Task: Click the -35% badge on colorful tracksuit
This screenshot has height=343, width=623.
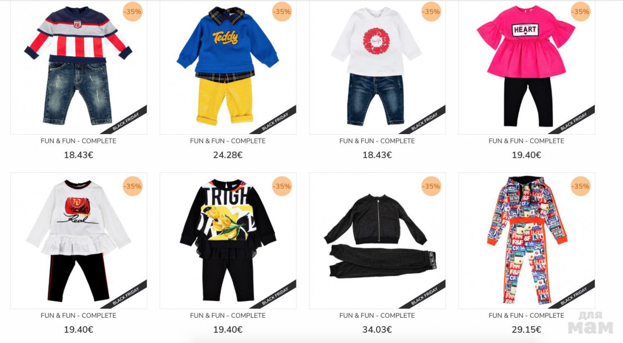Action: pos(580,186)
